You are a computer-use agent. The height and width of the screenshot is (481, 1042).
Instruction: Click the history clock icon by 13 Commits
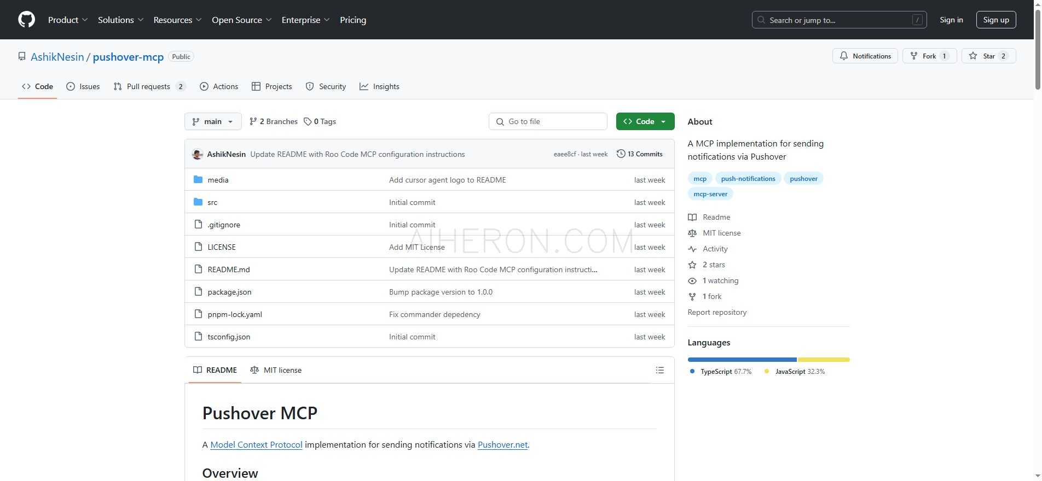tap(621, 154)
